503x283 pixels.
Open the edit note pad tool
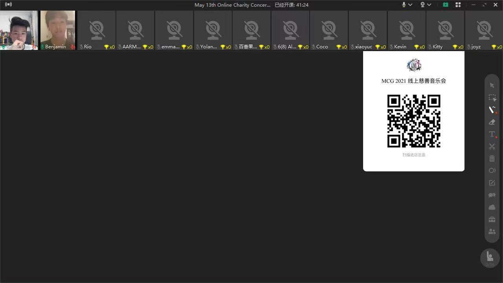492,183
